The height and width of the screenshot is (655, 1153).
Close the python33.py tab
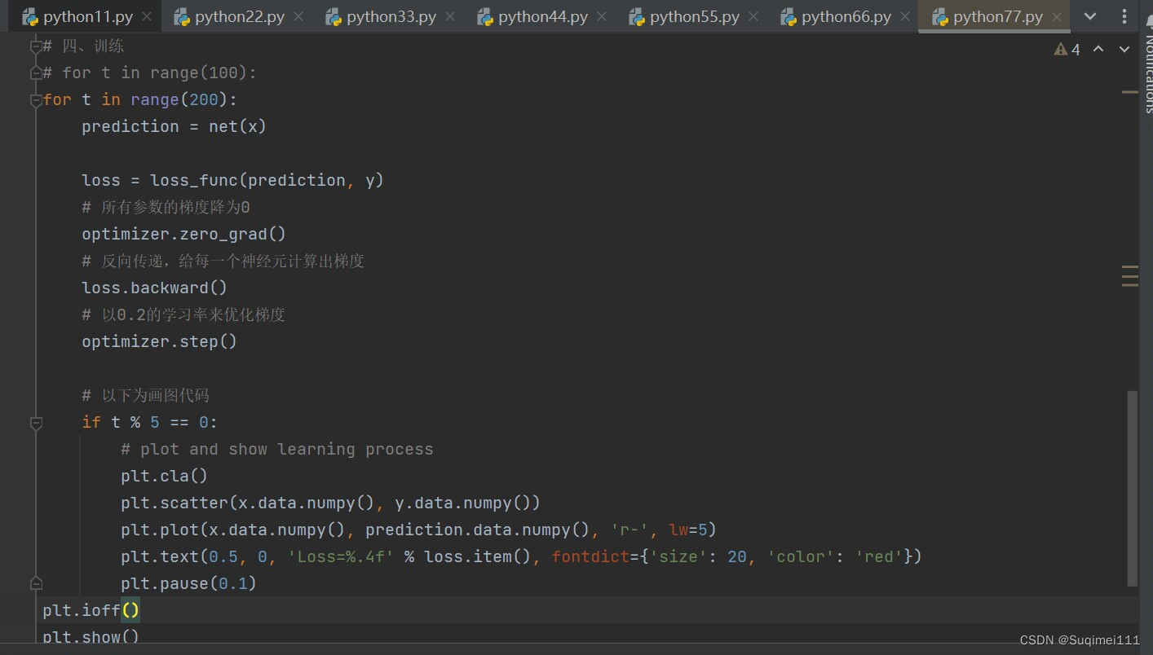(450, 17)
